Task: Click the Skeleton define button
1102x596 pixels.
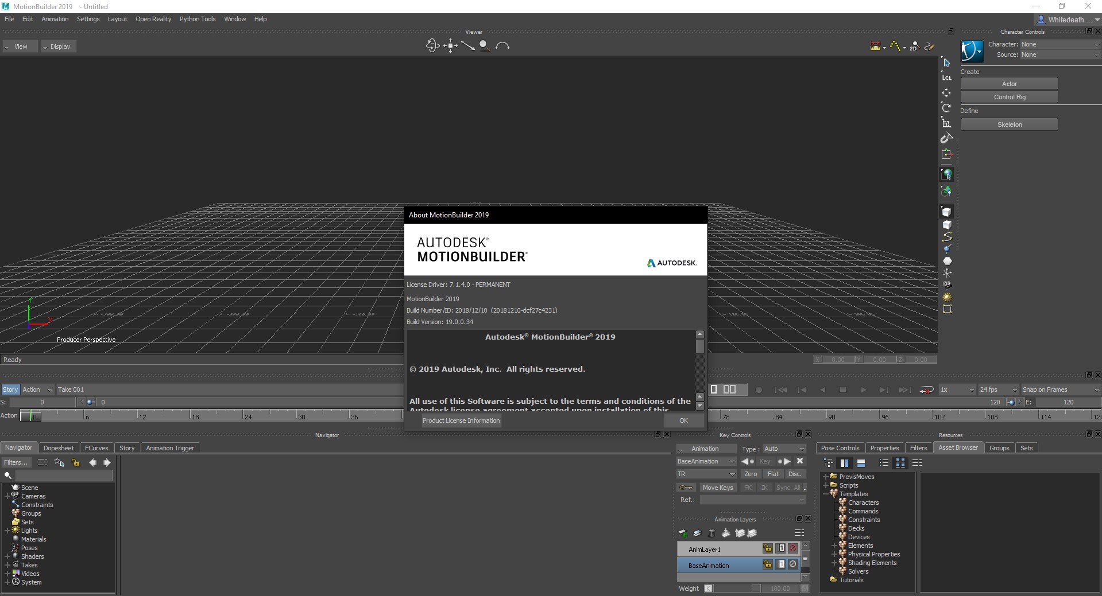Action: [1009, 124]
